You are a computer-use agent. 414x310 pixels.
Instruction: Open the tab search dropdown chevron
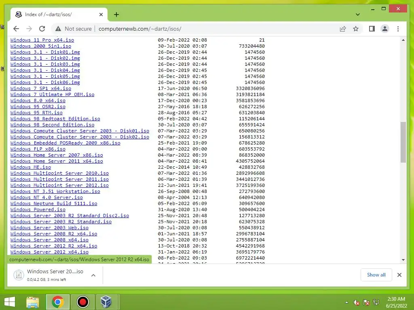coord(357,15)
